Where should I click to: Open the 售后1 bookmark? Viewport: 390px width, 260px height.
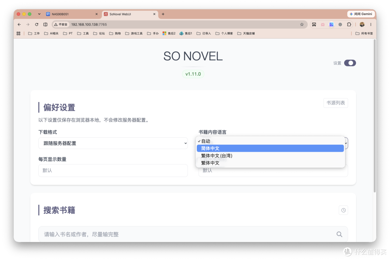coord(186,33)
